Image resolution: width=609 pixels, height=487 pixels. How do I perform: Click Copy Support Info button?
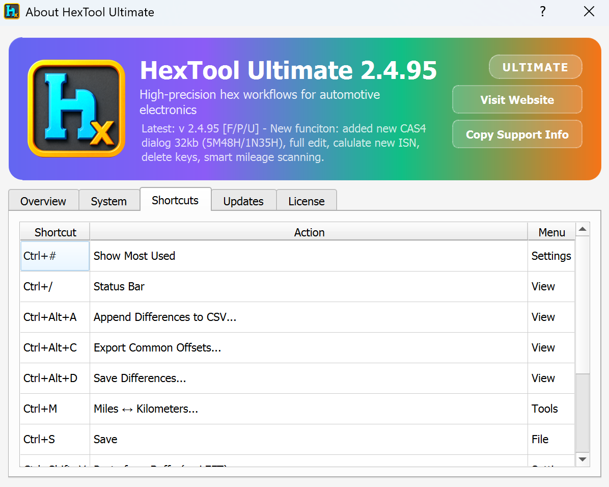(x=517, y=134)
